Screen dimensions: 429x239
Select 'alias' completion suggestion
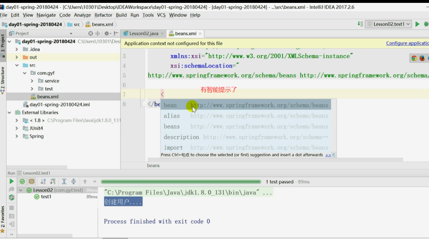246,116
